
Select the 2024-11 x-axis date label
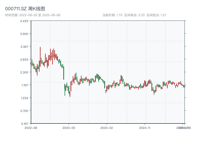tap(145, 128)
